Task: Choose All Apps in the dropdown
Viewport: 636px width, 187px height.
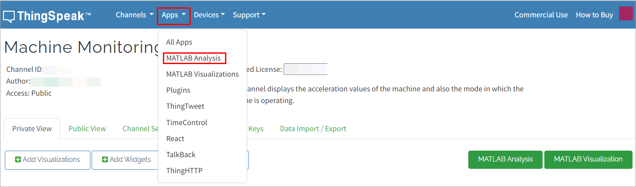Action: coord(179,42)
